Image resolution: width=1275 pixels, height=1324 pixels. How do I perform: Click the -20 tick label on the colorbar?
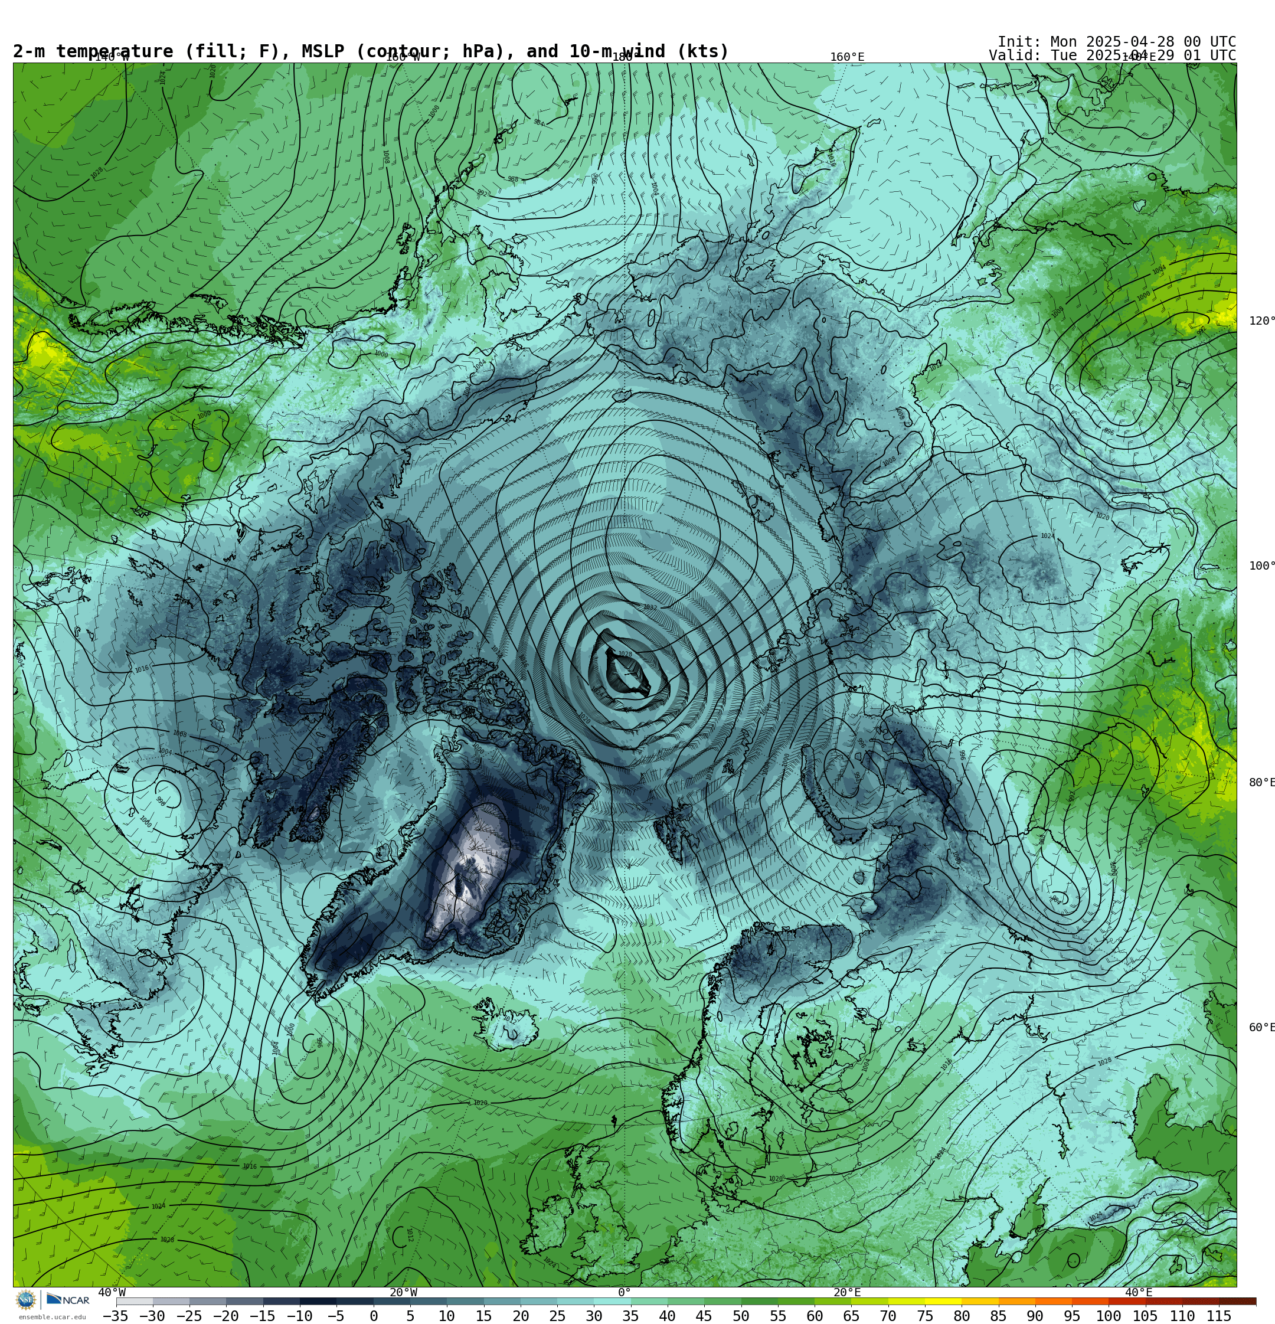pyautogui.click(x=225, y=1316)
